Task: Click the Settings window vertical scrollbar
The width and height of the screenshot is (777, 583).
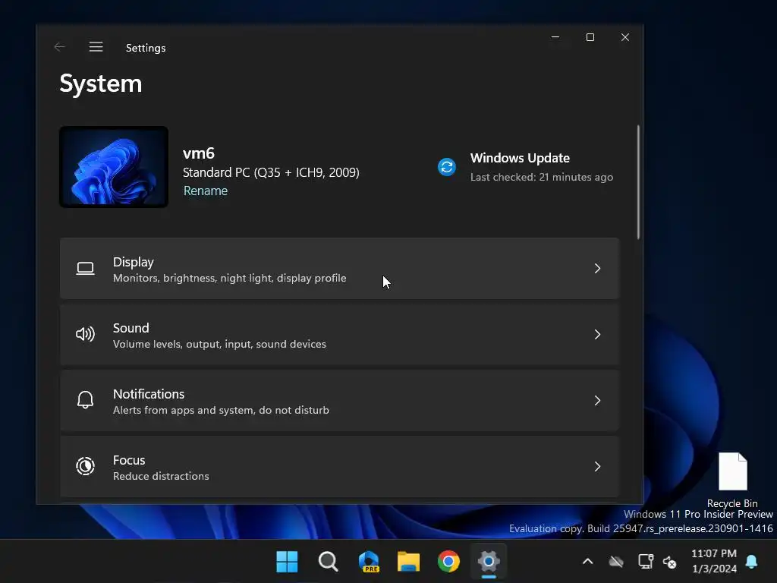Action: 638,182
